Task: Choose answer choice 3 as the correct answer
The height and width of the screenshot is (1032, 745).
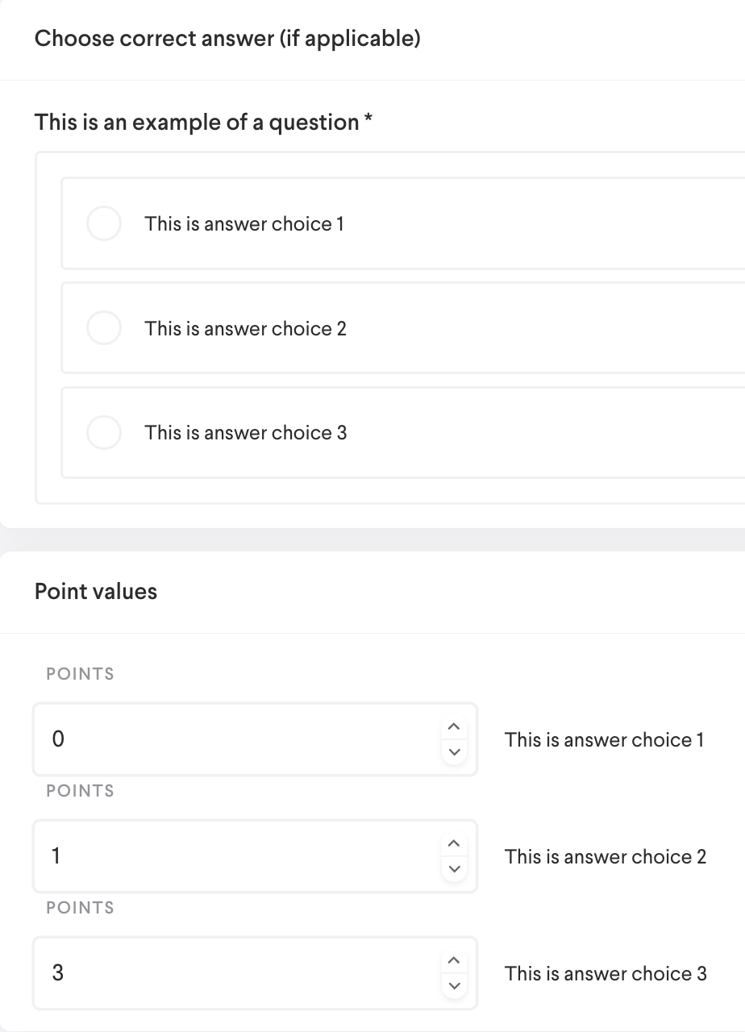Action: coord(104,432)
